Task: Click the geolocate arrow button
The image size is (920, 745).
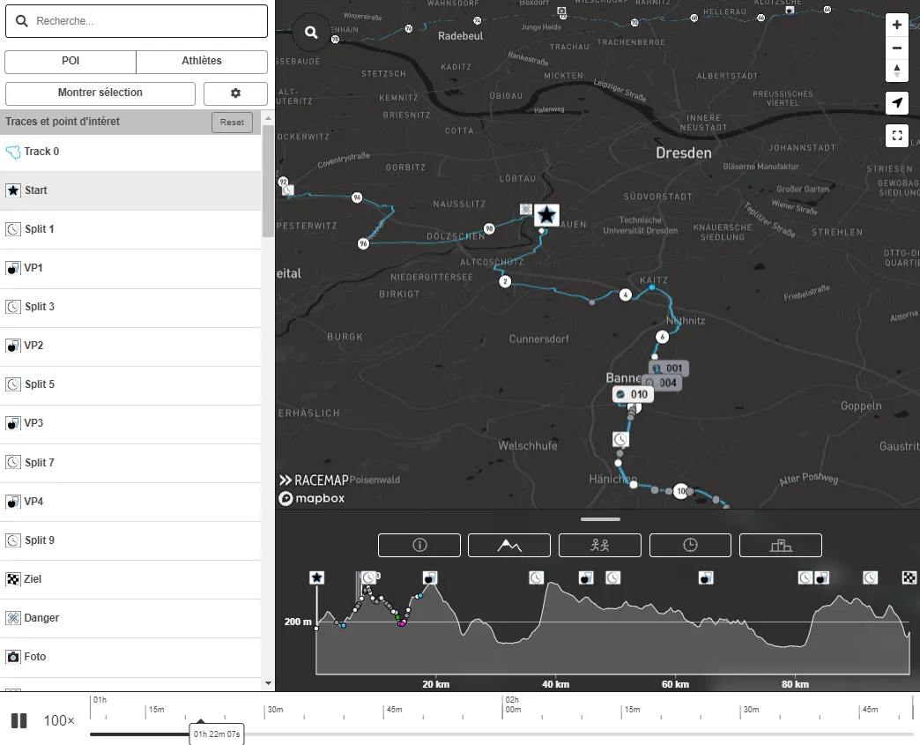Action: click(896, 103)
